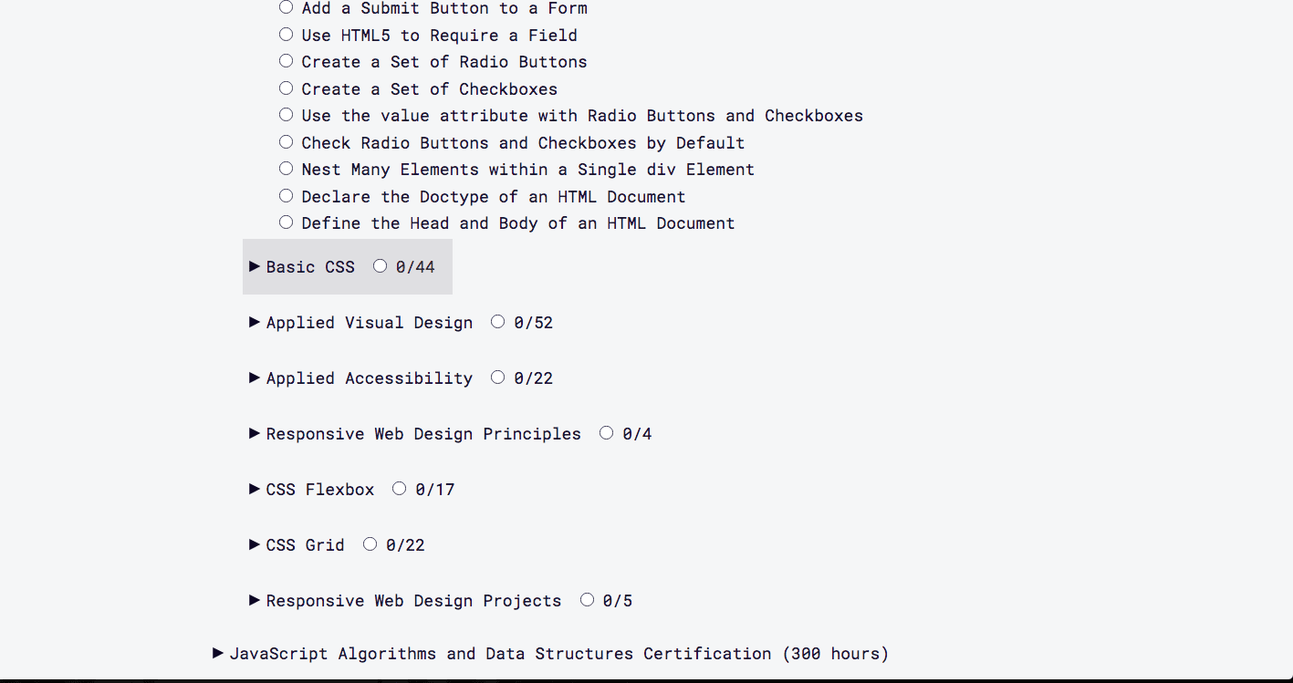Expand the Applied Accessibility disclosure triangle

[255, 378]
